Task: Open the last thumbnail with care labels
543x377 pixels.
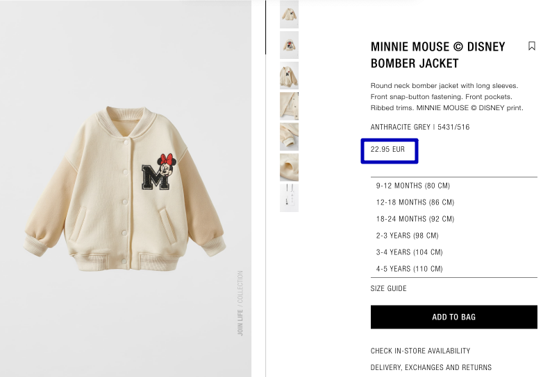Action: click(289, 198)
